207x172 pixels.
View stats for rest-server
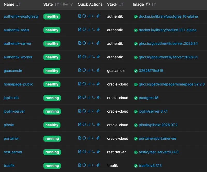(x=89, y=152)
